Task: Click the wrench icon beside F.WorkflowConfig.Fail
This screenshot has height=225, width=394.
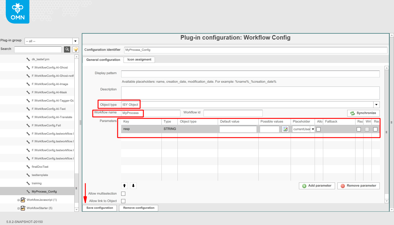Action: click(28, 125)
